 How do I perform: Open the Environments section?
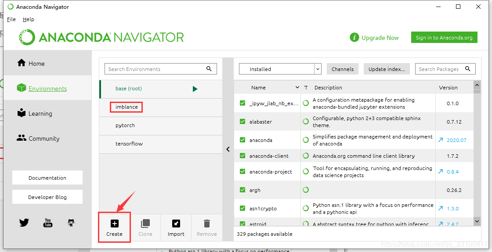click(48, 89)
